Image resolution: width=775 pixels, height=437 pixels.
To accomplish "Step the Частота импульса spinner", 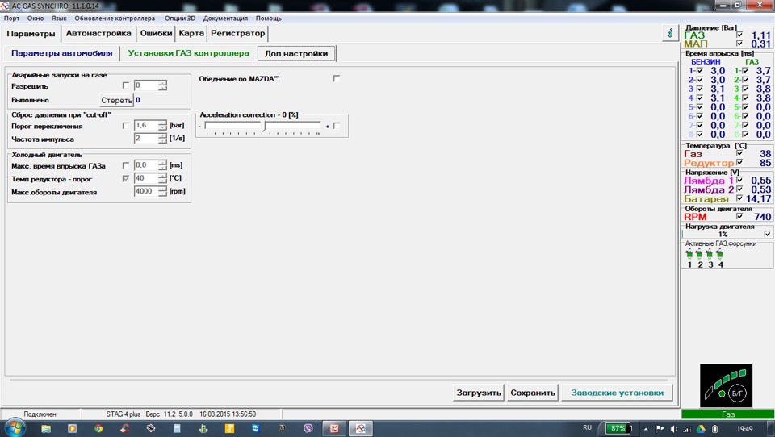I will pos(162,139).
